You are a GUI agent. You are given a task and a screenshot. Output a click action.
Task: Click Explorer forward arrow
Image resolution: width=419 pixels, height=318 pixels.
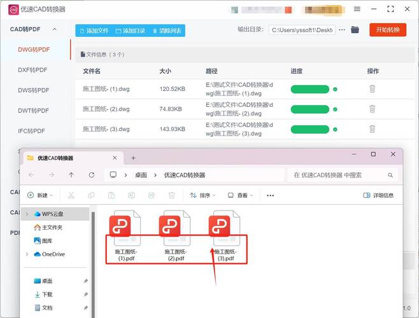(x=52, y=175)
